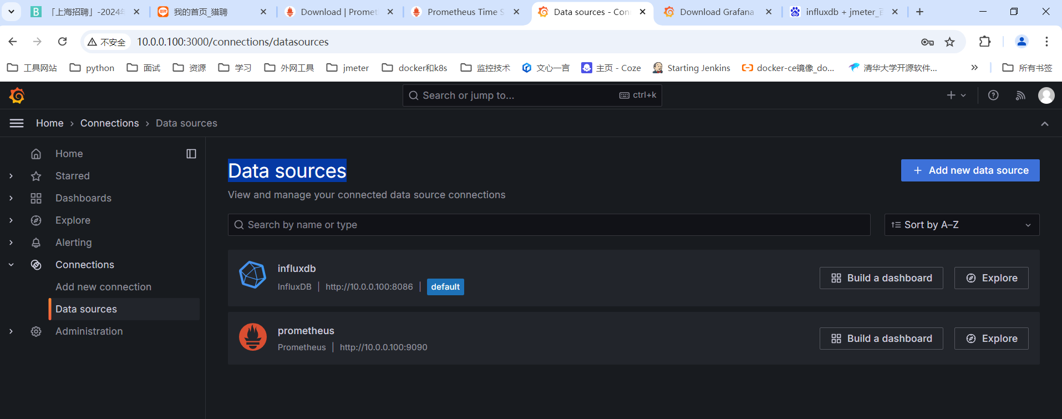This screenshot has width=1062, height=419.
Task: Click the Administration gear icon
Action: click(36, 331)
